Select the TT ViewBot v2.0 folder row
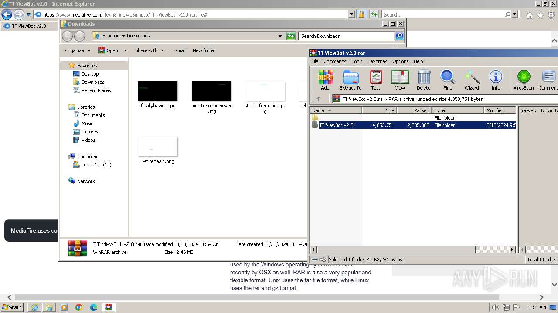The height and width of the screenshot is (313, 558). point(413,125)
